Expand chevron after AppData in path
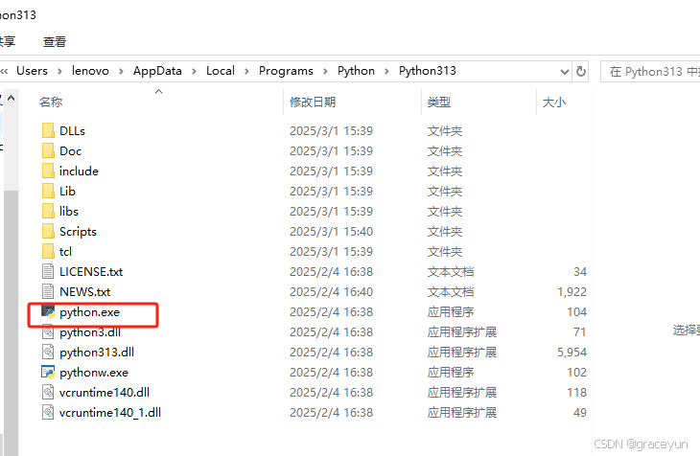The image size is (700, 456). point(194,72)
